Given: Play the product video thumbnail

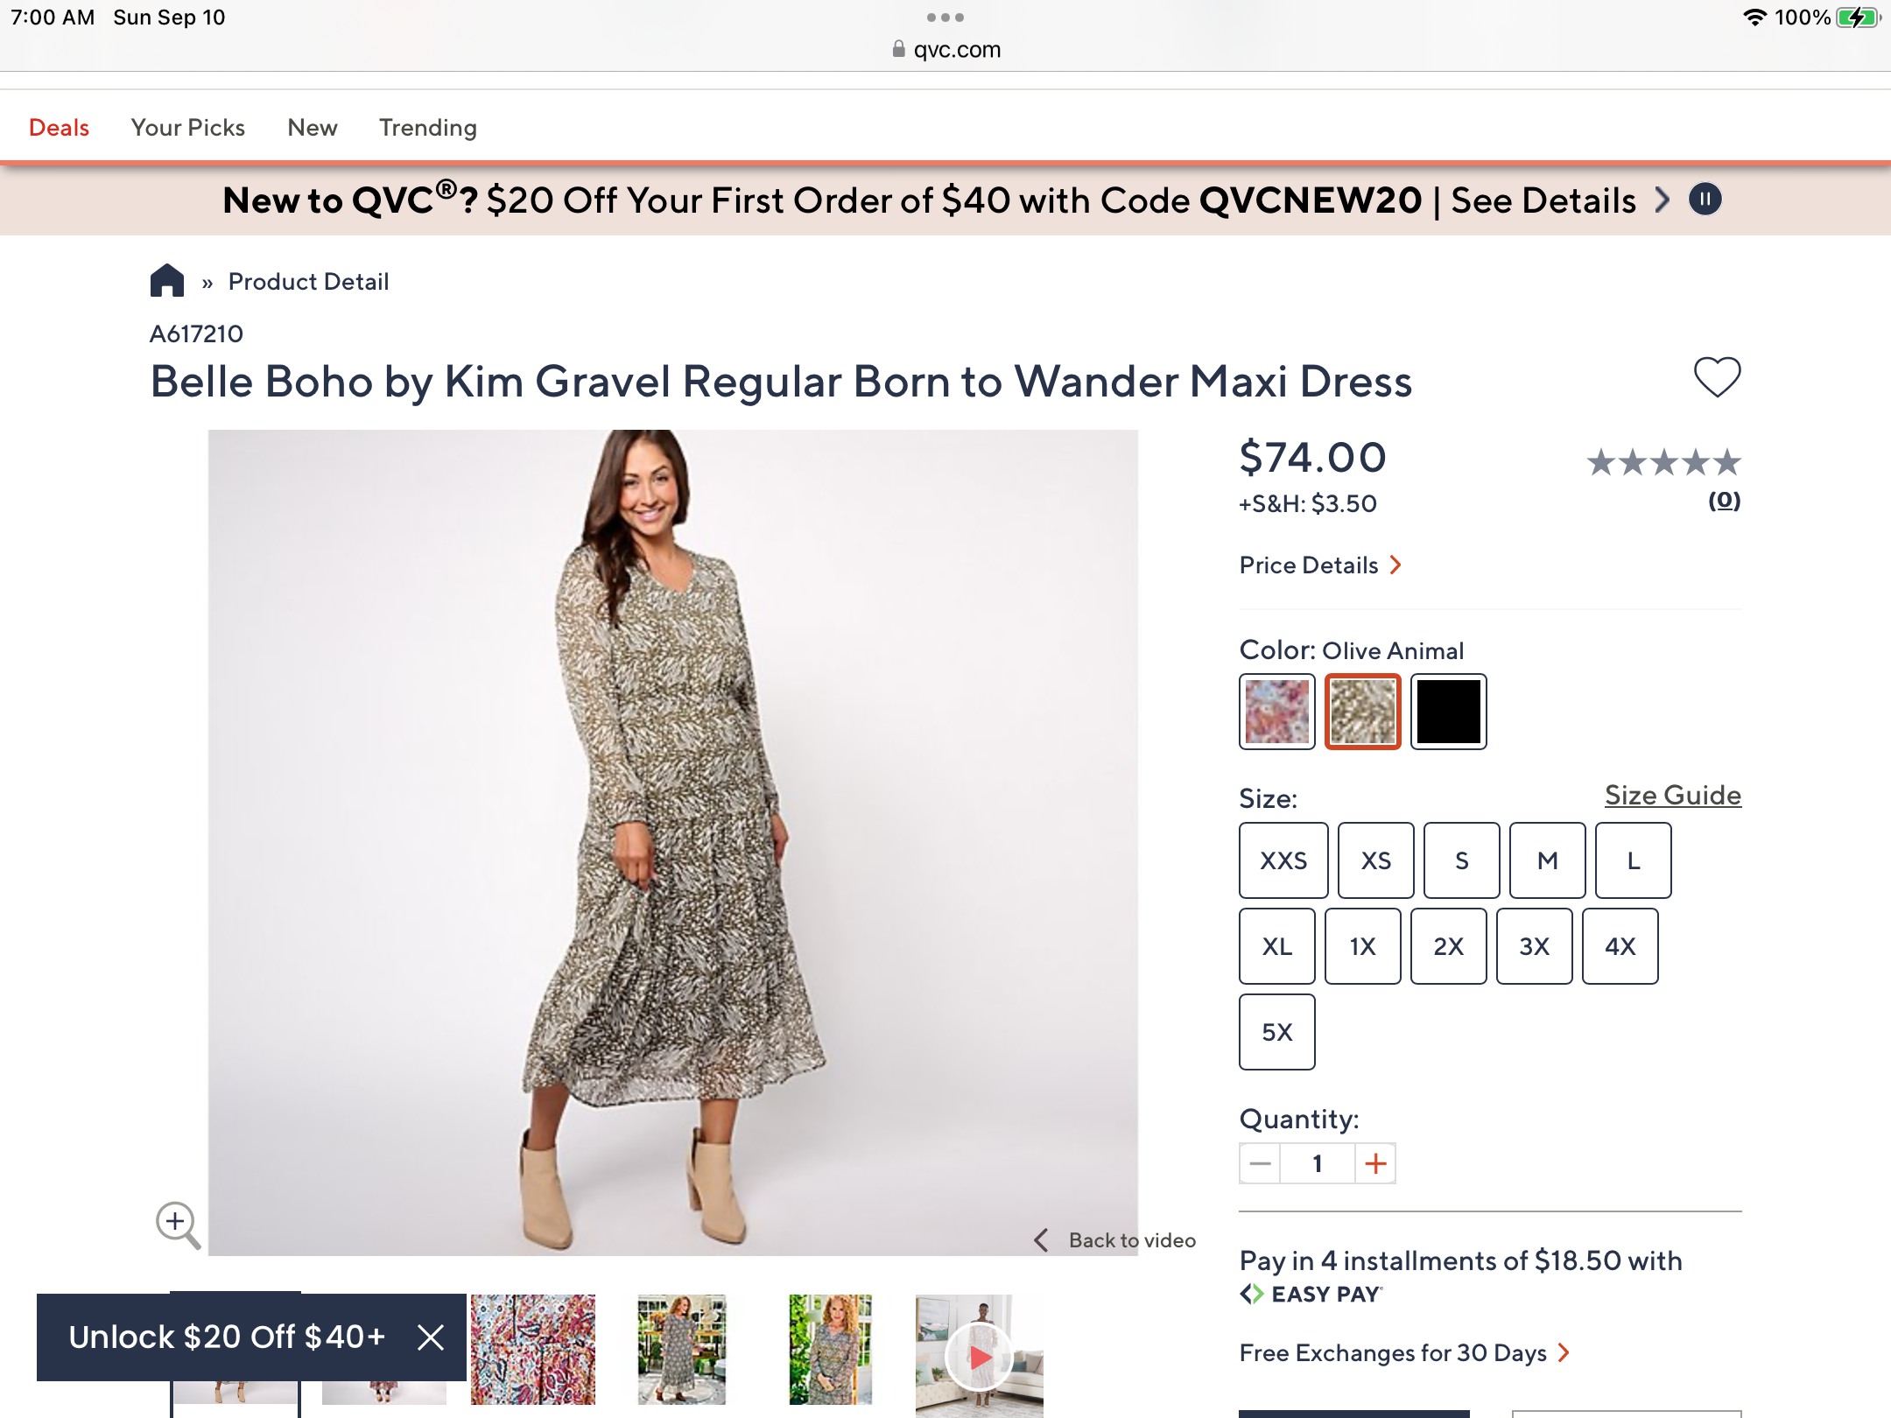Looking at the screenshot, I should point(980,1356).
